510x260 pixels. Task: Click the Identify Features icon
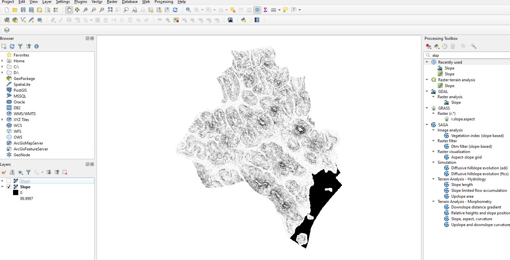tap(188, 10)
